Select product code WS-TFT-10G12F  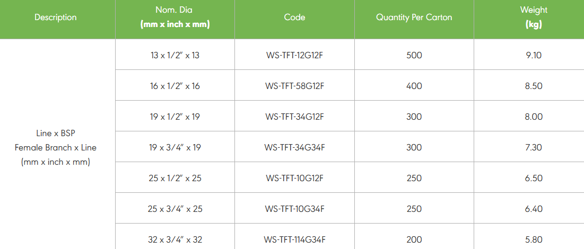pyautogui.click(x=294, y=178)
